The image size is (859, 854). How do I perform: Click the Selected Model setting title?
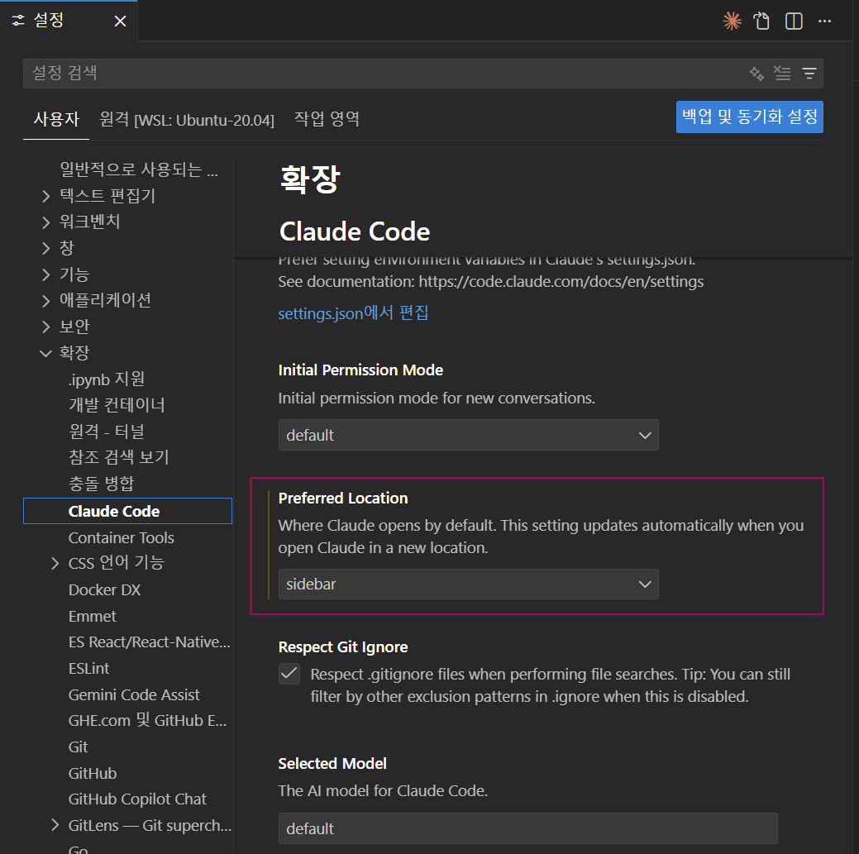coord(332,763)
